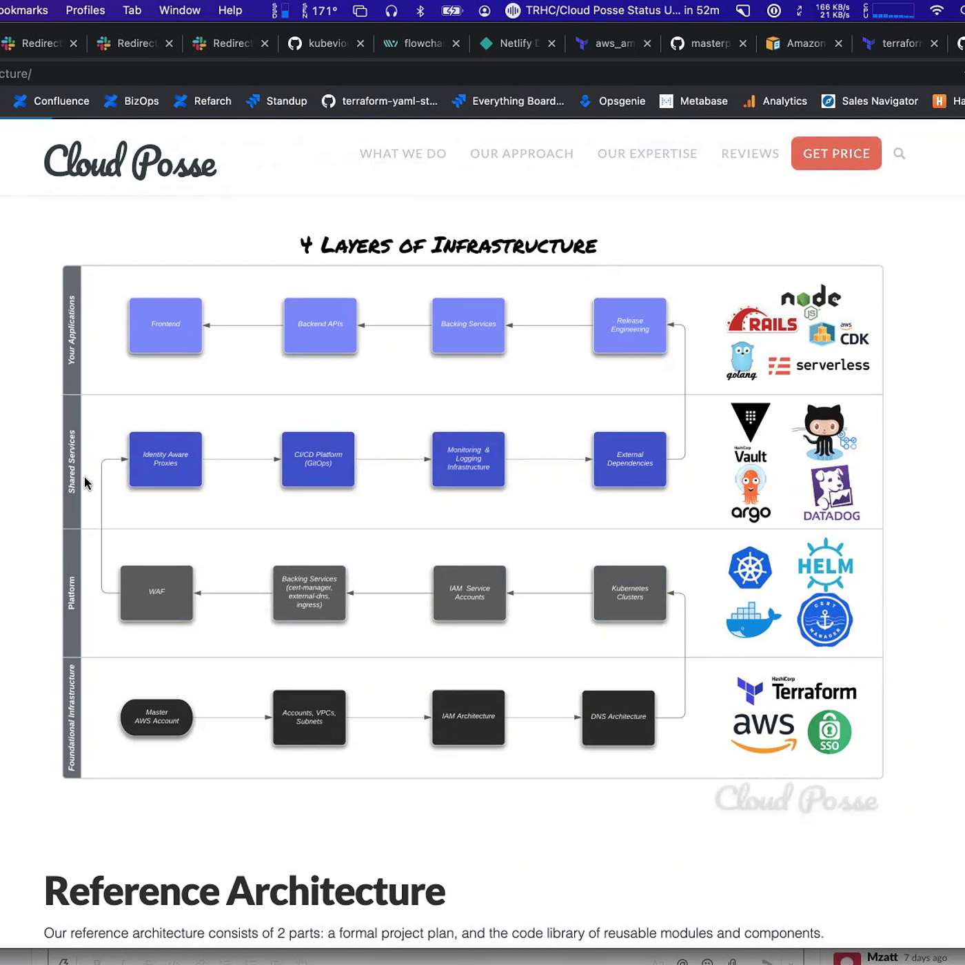965x965 pixels.
Task: Open the Opsgenie bookmark
Action: click(612, 101)
